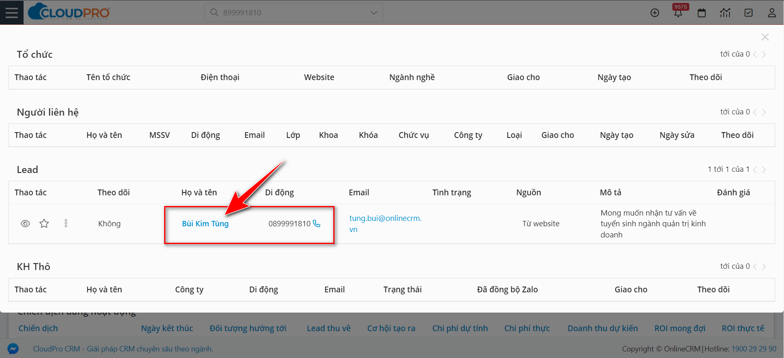Image resolution: width=784 pixels, height=358 pixels.
Task: Click the Ngành nghề column header
Action: tap(412, 77)
